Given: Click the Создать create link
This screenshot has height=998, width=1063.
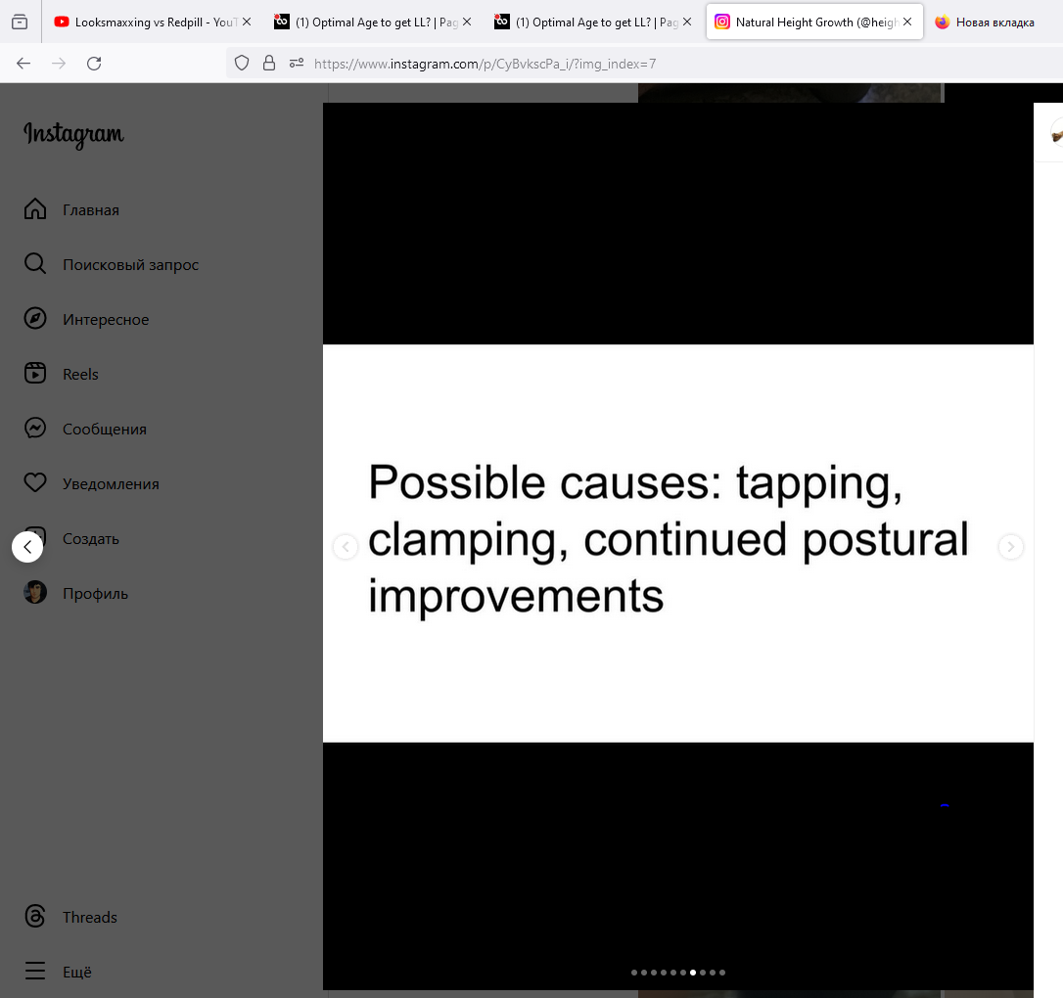Looking at the screenshot, I should [x=91, y=539].
